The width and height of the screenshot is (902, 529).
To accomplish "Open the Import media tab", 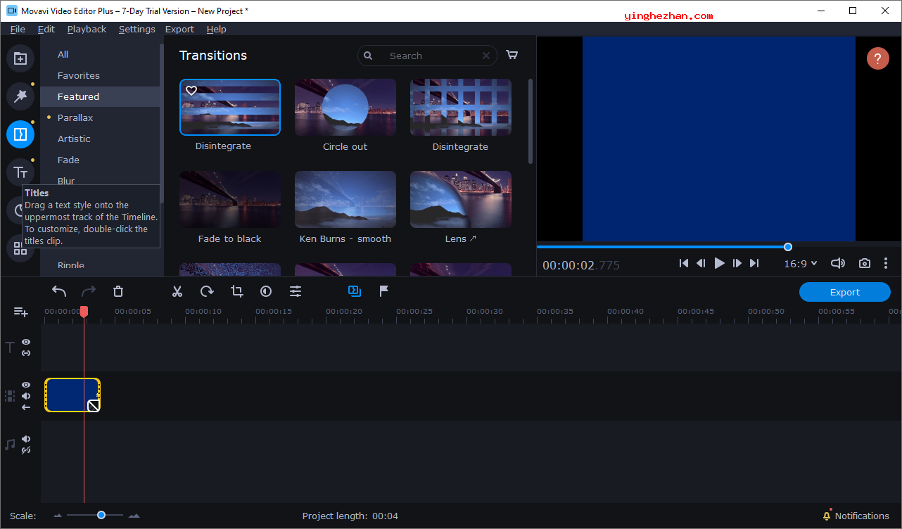I will point(20,59).
